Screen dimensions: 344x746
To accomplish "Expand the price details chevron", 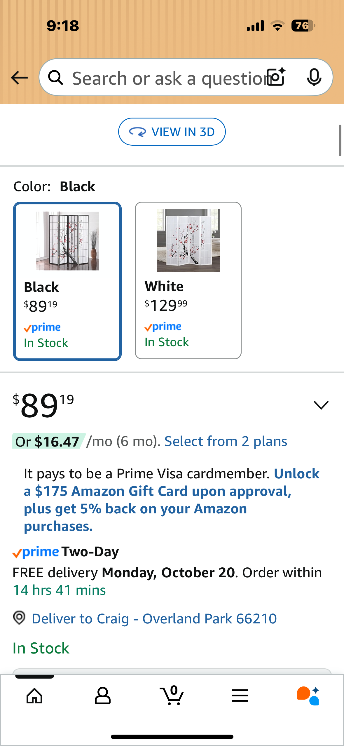I will (x=321, y=405).
